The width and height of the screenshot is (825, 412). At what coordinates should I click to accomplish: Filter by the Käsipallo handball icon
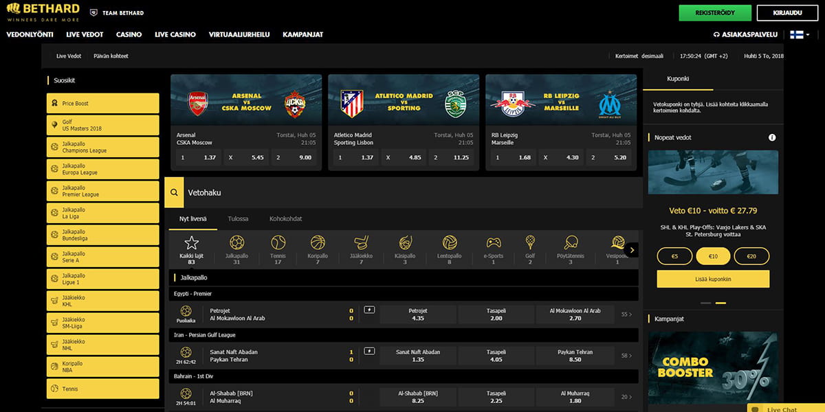tap(405, 242)
